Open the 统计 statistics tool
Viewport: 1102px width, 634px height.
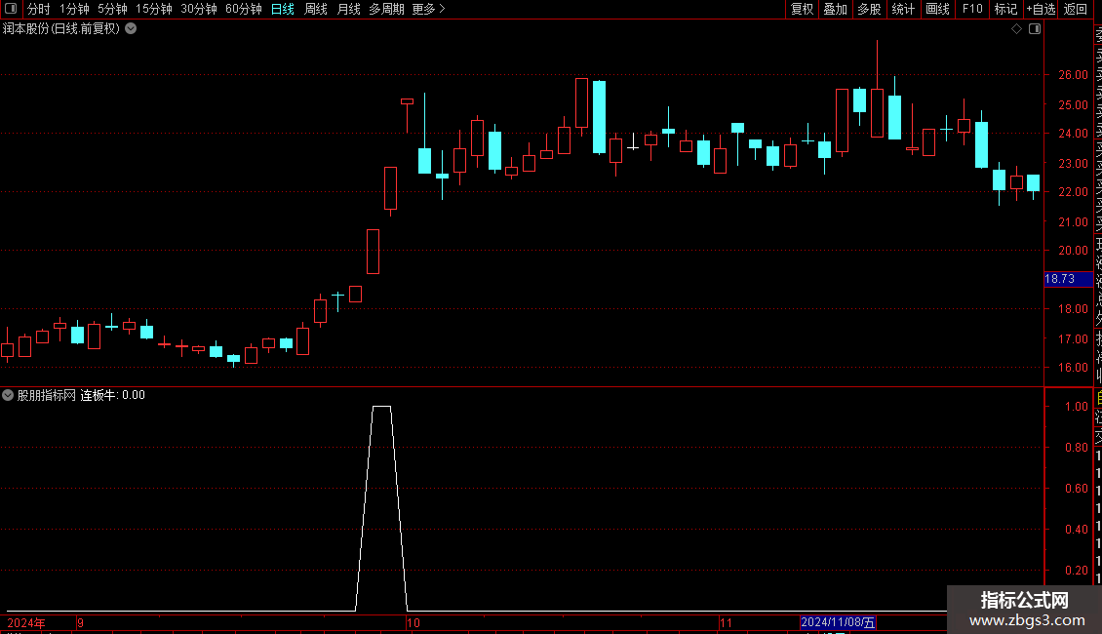(903, 9)
